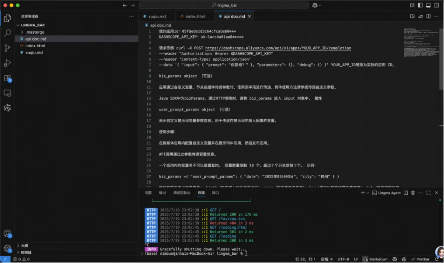Open the Remote Explorer view
Image resolution: width=444 pixels, height=263 pixels.
coord(7,93)
